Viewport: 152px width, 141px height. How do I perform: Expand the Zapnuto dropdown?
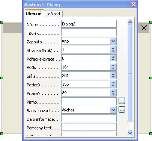pos(113,41)
